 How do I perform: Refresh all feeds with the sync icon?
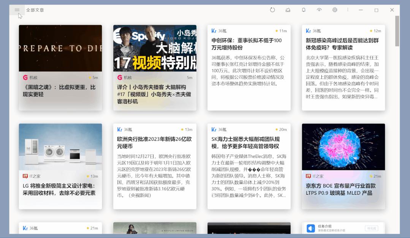272,10
